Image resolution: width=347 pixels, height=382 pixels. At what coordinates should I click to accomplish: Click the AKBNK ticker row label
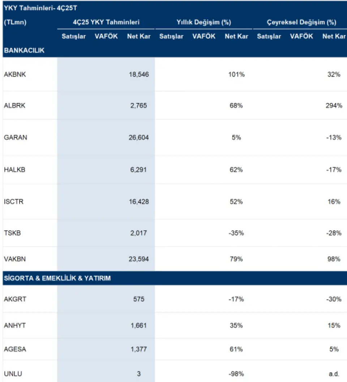15,75
